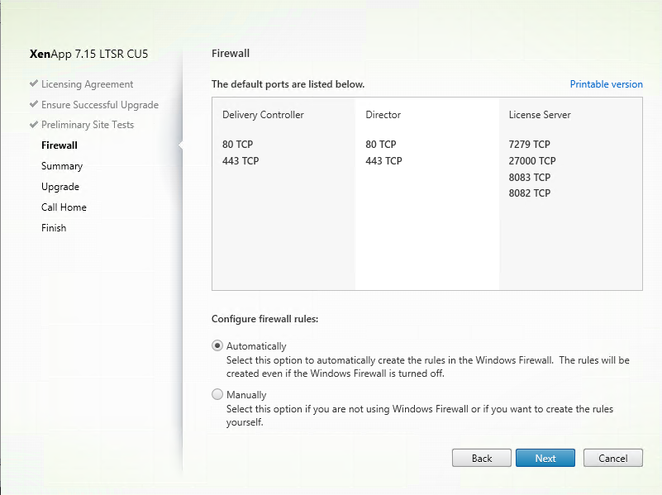Click 'The default ports are listed below' text
The width and height of the screenshot is (662, 495).
pos(288,84)
